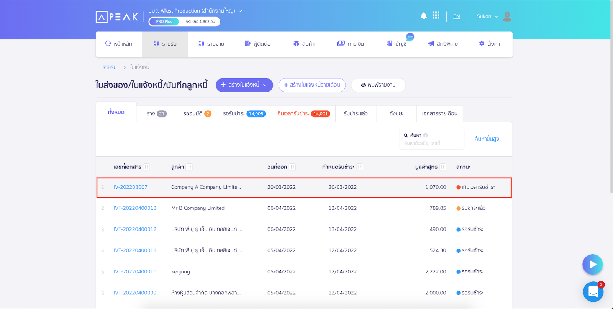
Task: Select the ถังขยะ tab
Action: pyautogui.click(x=397, y=114)
